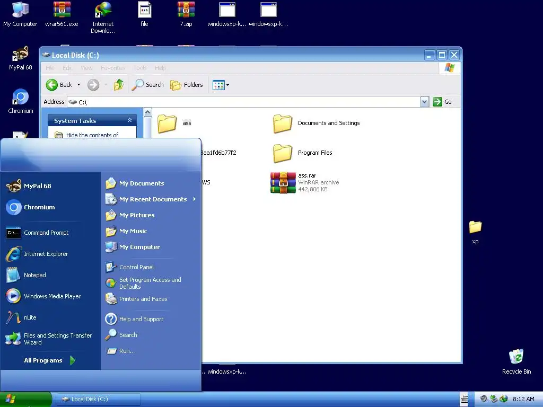Expand All Programs list
543x407 pixels.
[49, 360]
